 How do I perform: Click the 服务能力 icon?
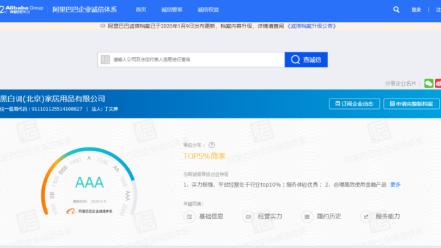click(x=366, y=217)
